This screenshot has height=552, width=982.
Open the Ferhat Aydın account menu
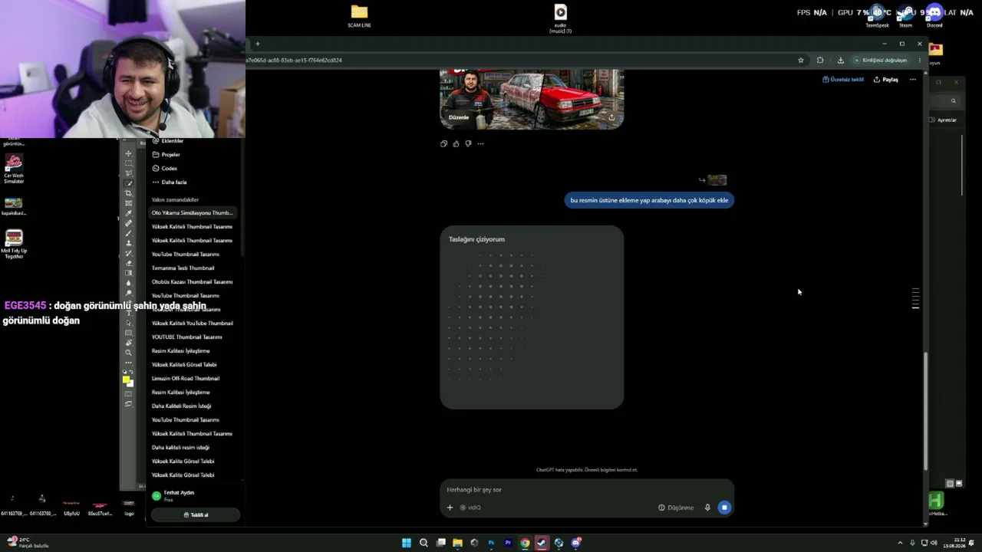(194, 496)
